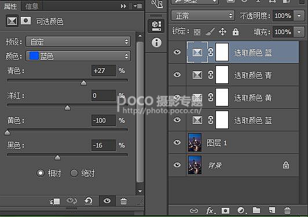Screen dimensions: 308x217
Task: Switch to the mask icon in Properties header
Action: 25,20
